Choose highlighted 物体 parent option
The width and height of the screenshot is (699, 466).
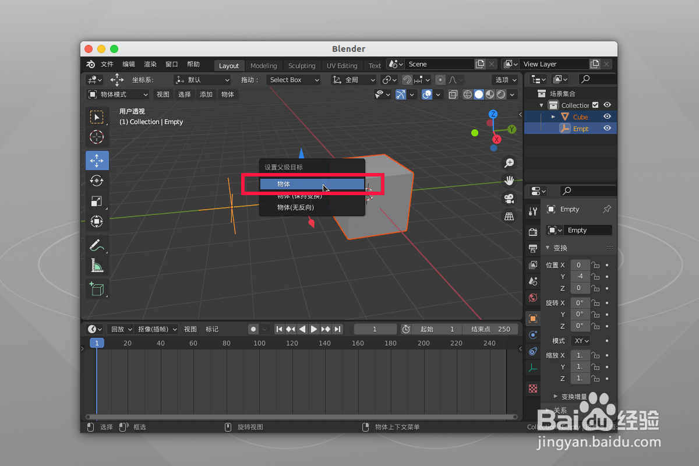[312, 184]
